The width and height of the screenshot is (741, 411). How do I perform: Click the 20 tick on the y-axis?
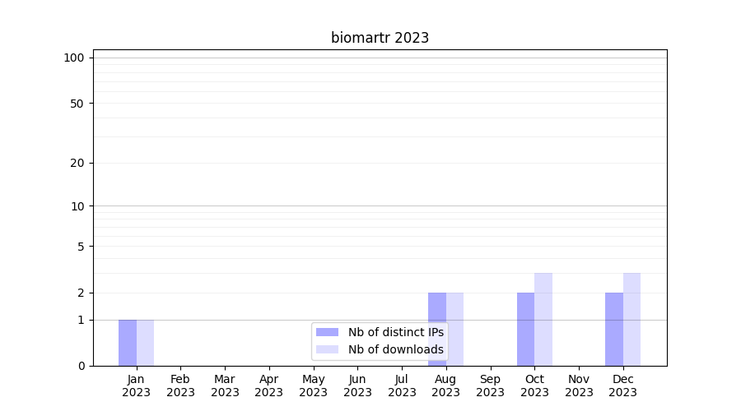[x=77, y=163]
